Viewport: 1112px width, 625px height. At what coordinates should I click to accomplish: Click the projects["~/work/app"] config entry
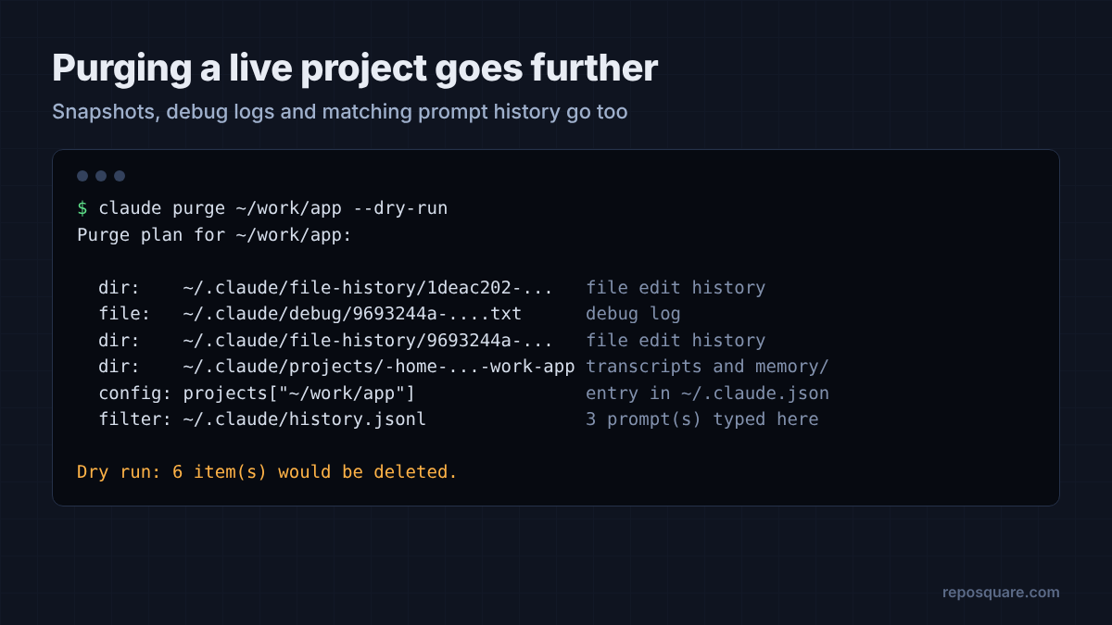[x=299, y=393]
